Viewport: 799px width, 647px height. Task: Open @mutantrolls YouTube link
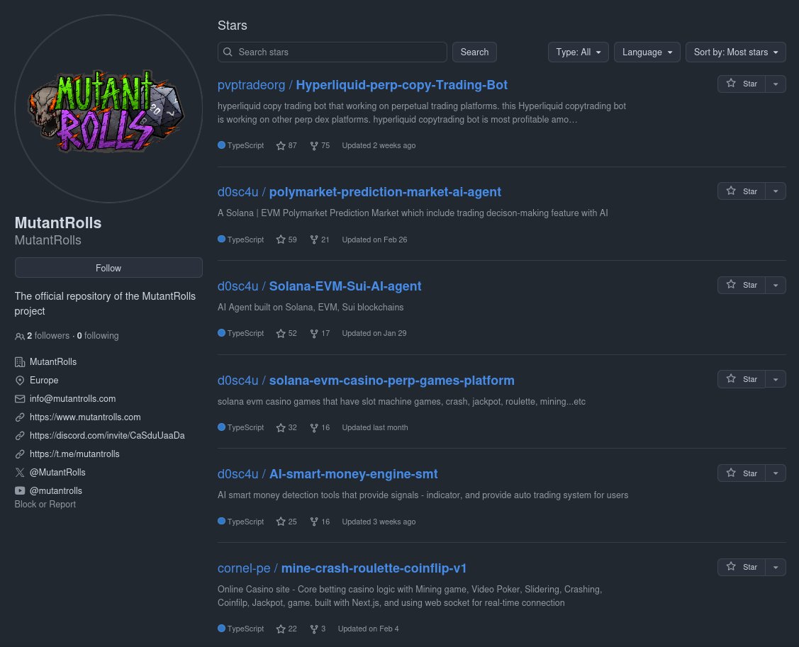pyautogui.click(x=55, y=490)
